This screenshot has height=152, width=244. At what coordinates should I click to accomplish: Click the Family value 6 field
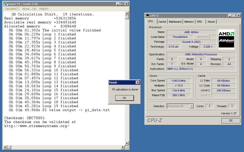(x=172, y=59)
